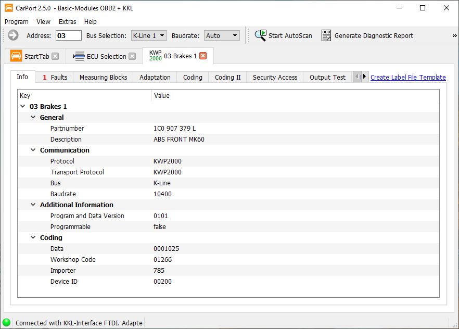
Task: Click the StartTab car icon
Action: tap(16, 56)
